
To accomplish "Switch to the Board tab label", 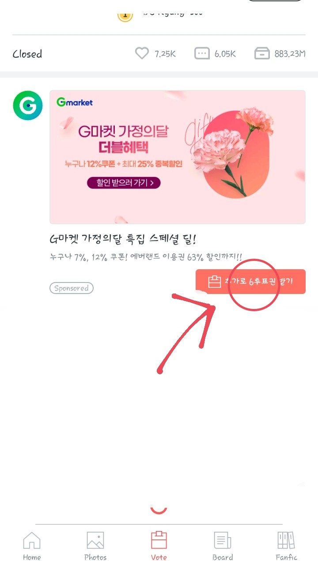I will pyautogui.click(x=223, y=557).
